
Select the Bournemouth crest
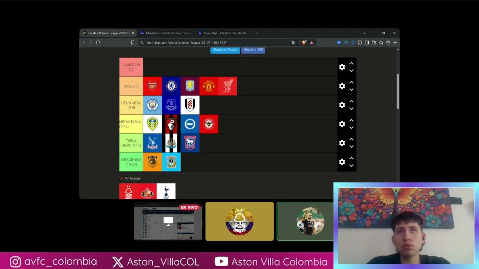pyautogui.click(x=171, y=124)
